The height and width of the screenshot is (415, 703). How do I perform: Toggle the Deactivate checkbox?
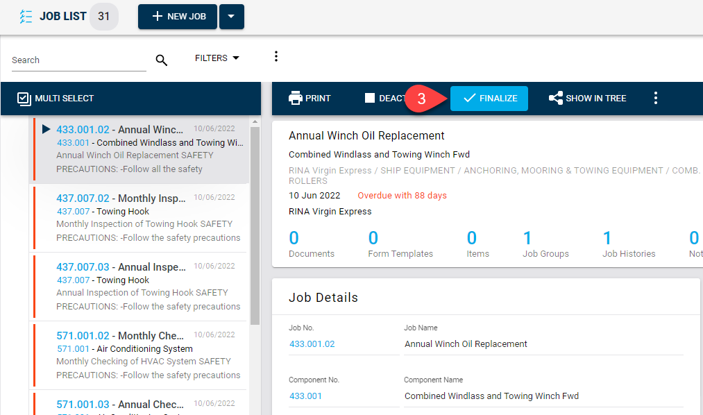tap(370, 98)
